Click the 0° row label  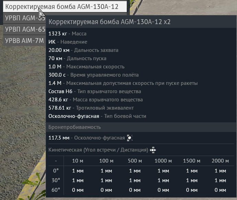click(x=56, y=171)
